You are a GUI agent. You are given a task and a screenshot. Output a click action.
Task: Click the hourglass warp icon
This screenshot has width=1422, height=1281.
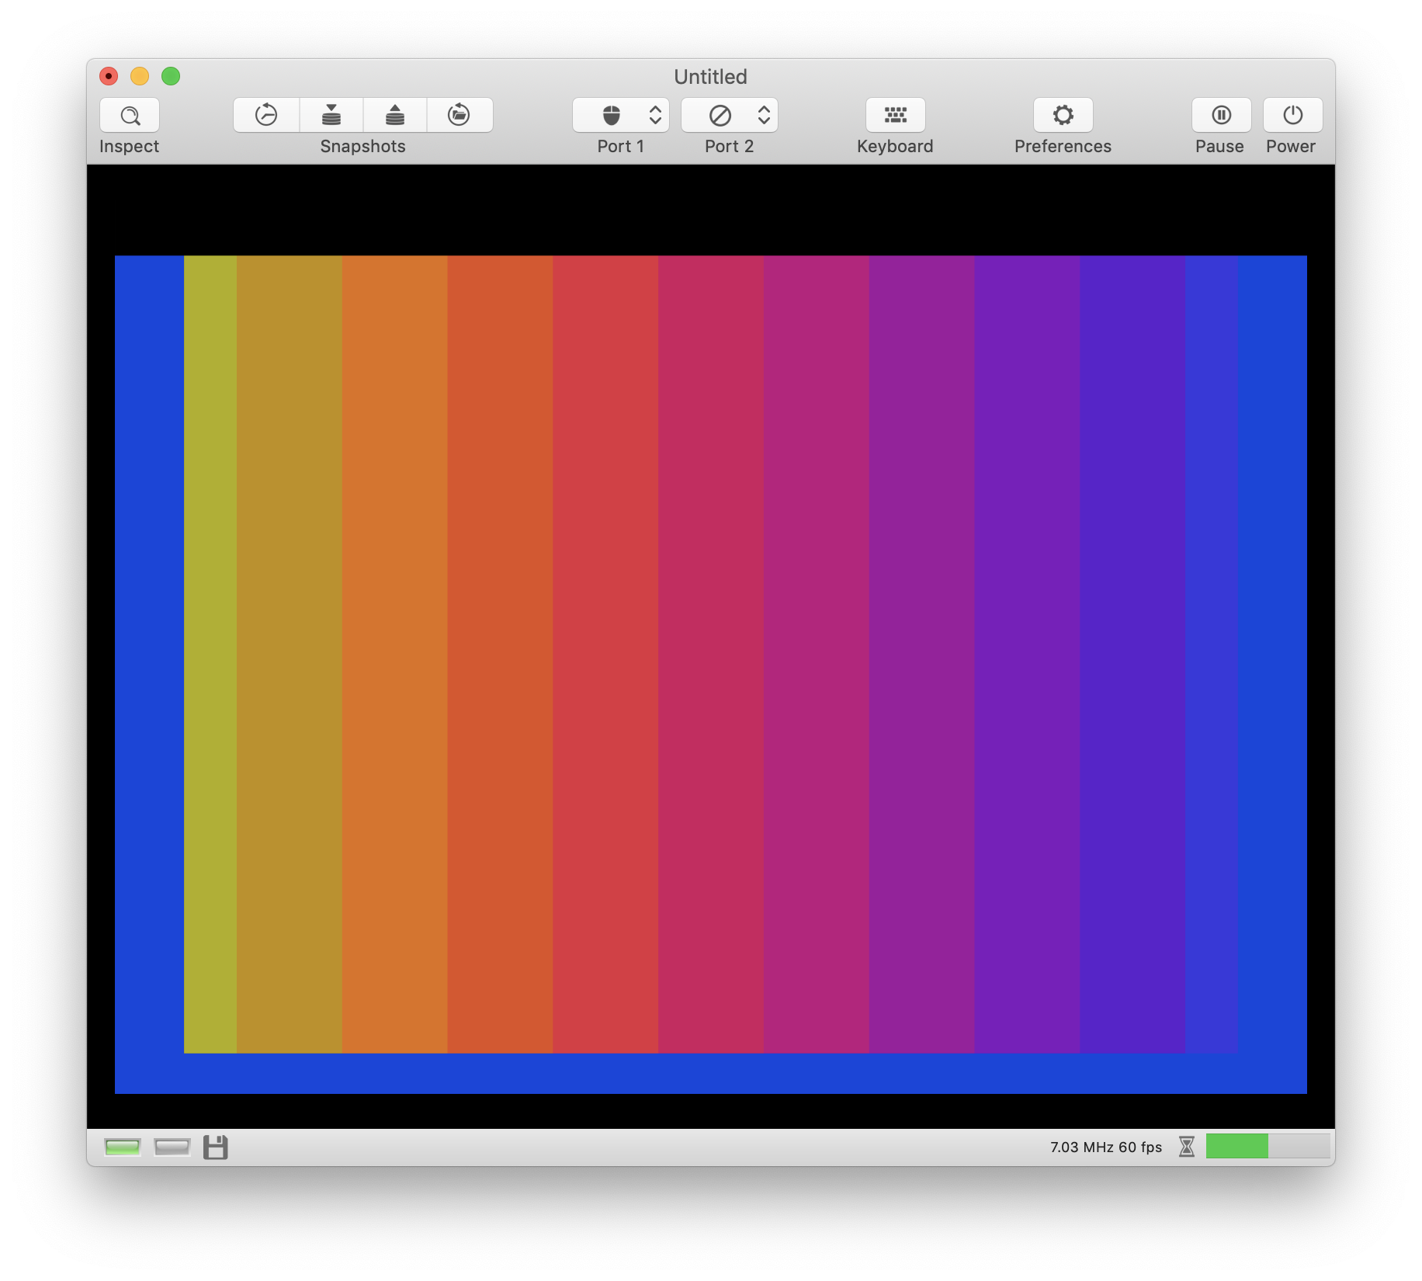1187,1147
